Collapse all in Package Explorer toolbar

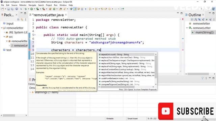[x=18, y=19]
